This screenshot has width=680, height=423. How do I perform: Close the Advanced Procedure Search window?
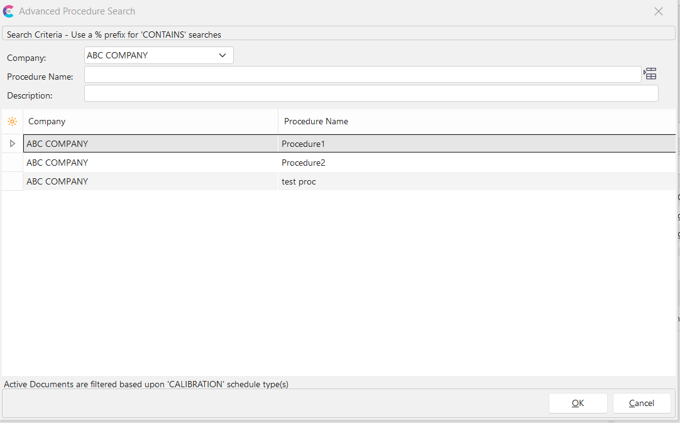[659, 11]
